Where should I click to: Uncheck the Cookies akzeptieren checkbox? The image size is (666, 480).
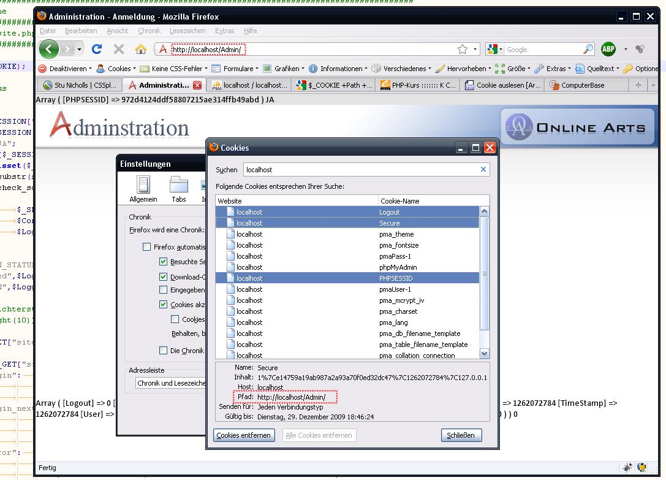point(163,305)
